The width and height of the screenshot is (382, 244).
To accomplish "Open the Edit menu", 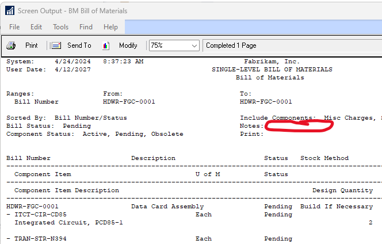I will pyautogui.click(x=36, y=27).
